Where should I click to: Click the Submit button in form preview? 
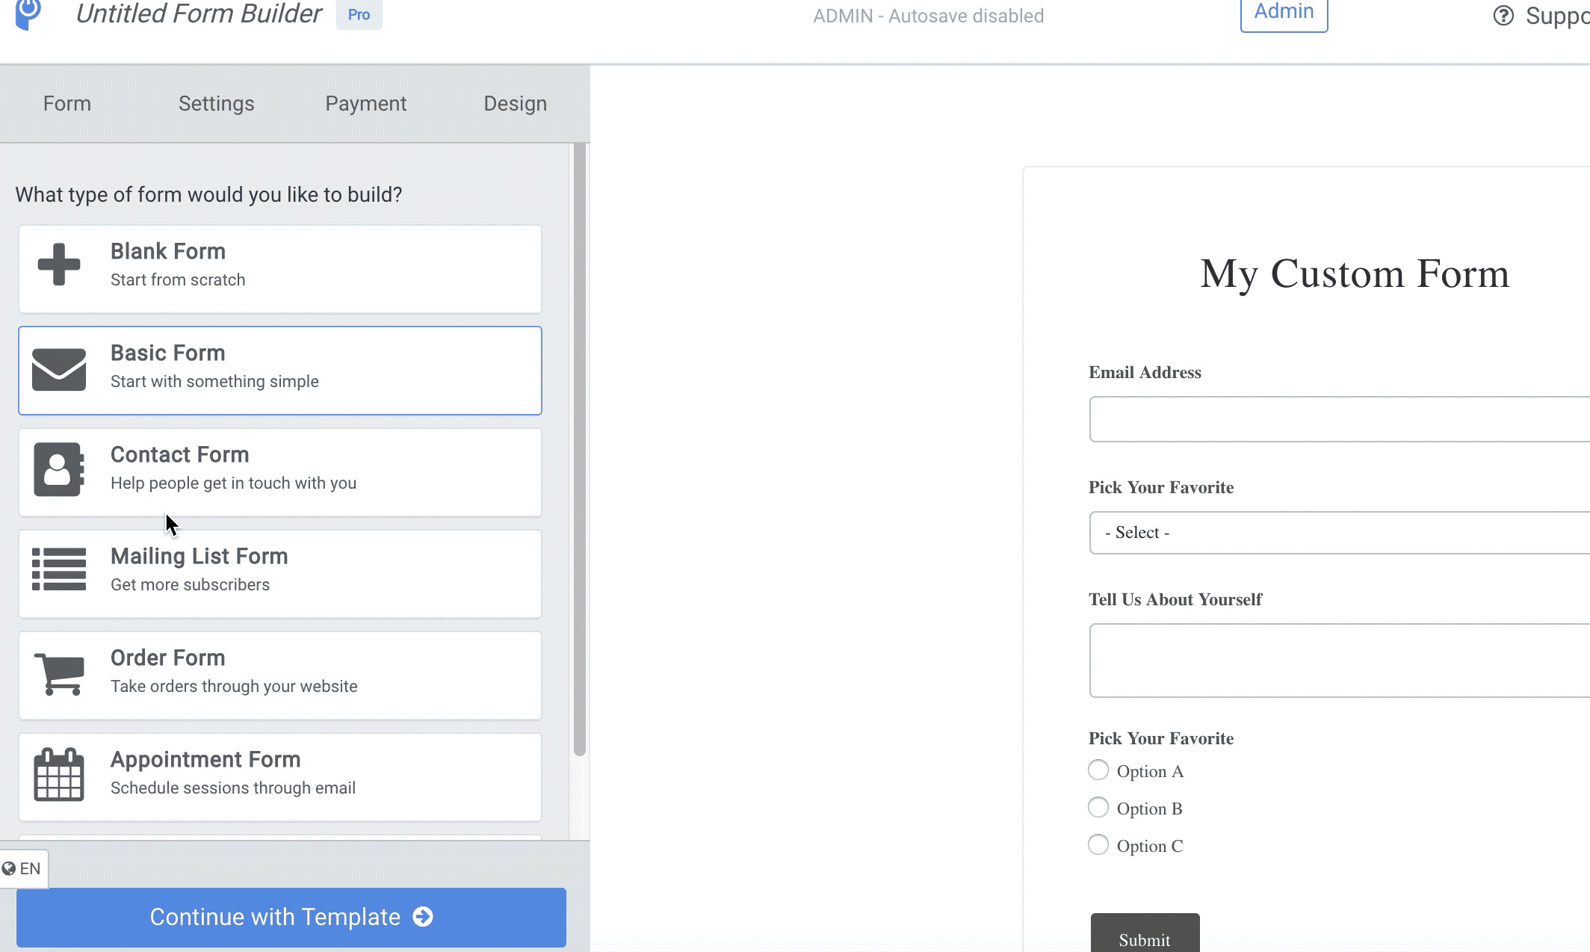[1145, 934]
